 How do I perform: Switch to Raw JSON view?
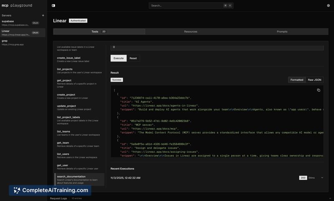pyautogui.click(x=314, y=79)
